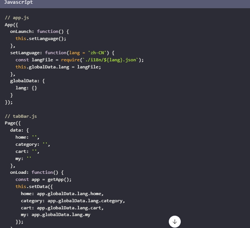Click 'home: app.globalData.lang.home,' line
Screen dimensions: 250x228
(x=62, y=194)
